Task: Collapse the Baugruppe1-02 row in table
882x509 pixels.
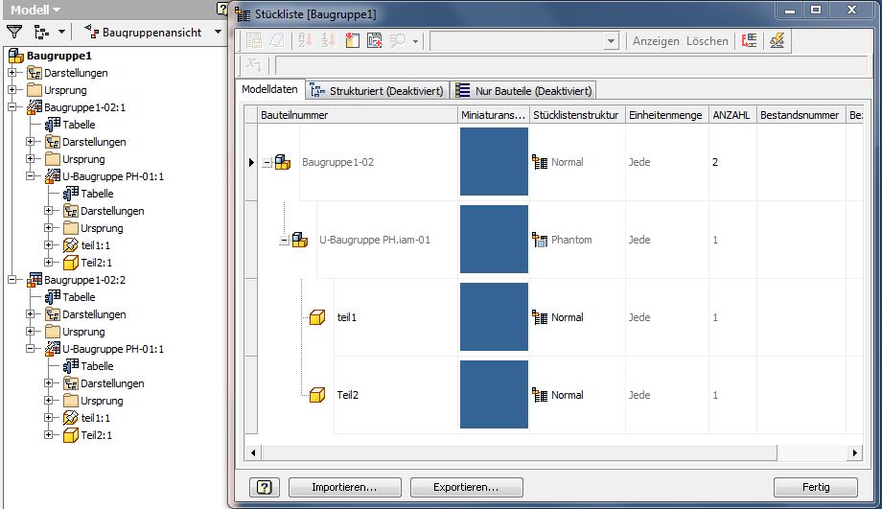Action: pyautogui.click(x=267, y=163)
